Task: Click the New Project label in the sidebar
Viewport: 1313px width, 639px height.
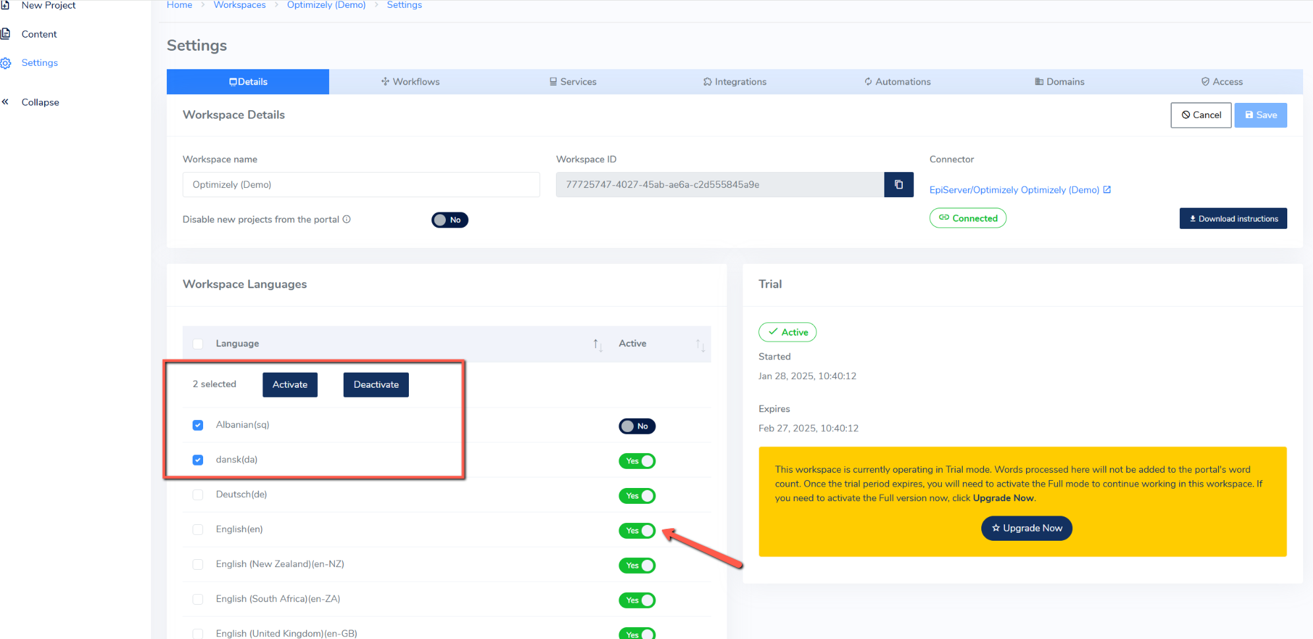Action: (48, 5)
